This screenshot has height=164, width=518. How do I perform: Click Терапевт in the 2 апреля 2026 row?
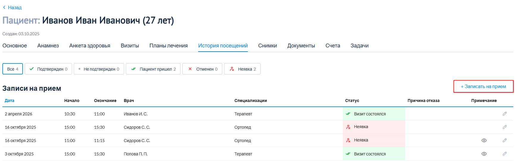[x=243, y=114]
